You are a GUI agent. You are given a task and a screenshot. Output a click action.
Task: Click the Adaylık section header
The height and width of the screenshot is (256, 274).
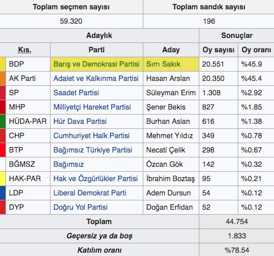99,36
